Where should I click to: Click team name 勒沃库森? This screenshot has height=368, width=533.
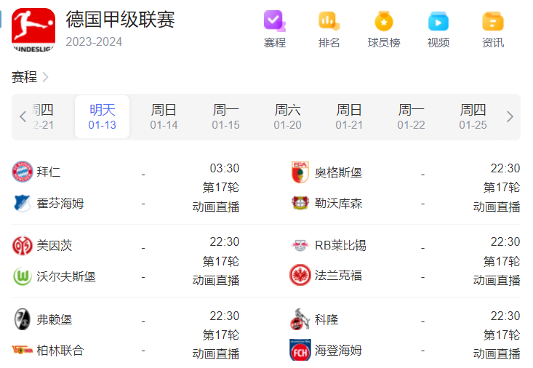pos(339,204)
